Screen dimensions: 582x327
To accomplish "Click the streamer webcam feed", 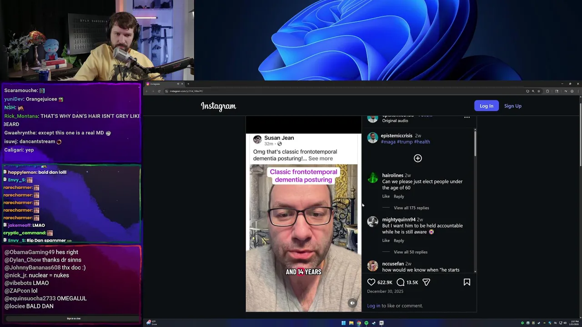I will coord(97,40).
